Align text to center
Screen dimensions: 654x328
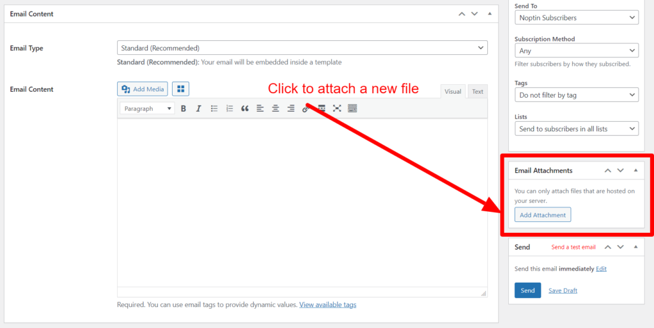276,108
